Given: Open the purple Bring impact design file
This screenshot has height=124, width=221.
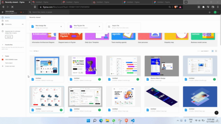Looking at the screenshot, I should point(85,69).
